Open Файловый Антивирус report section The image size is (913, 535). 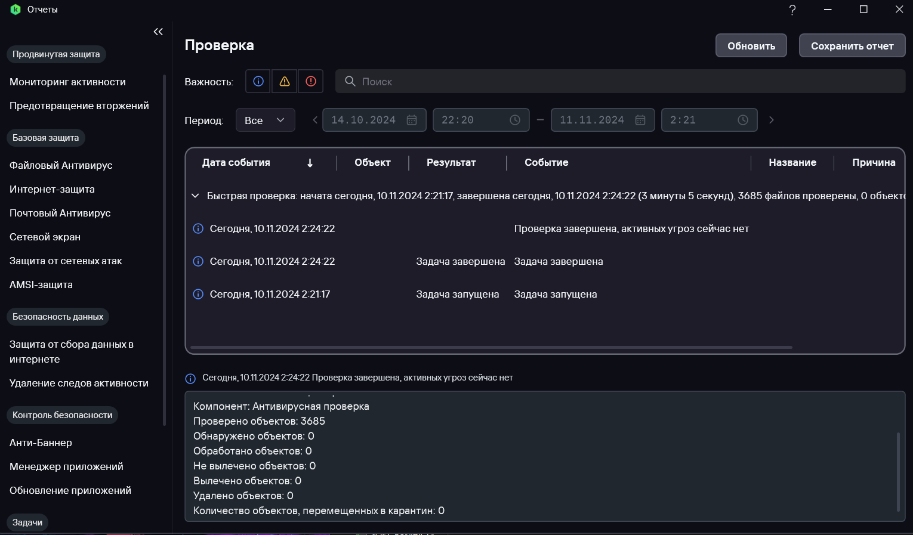[x=61, y=165]
